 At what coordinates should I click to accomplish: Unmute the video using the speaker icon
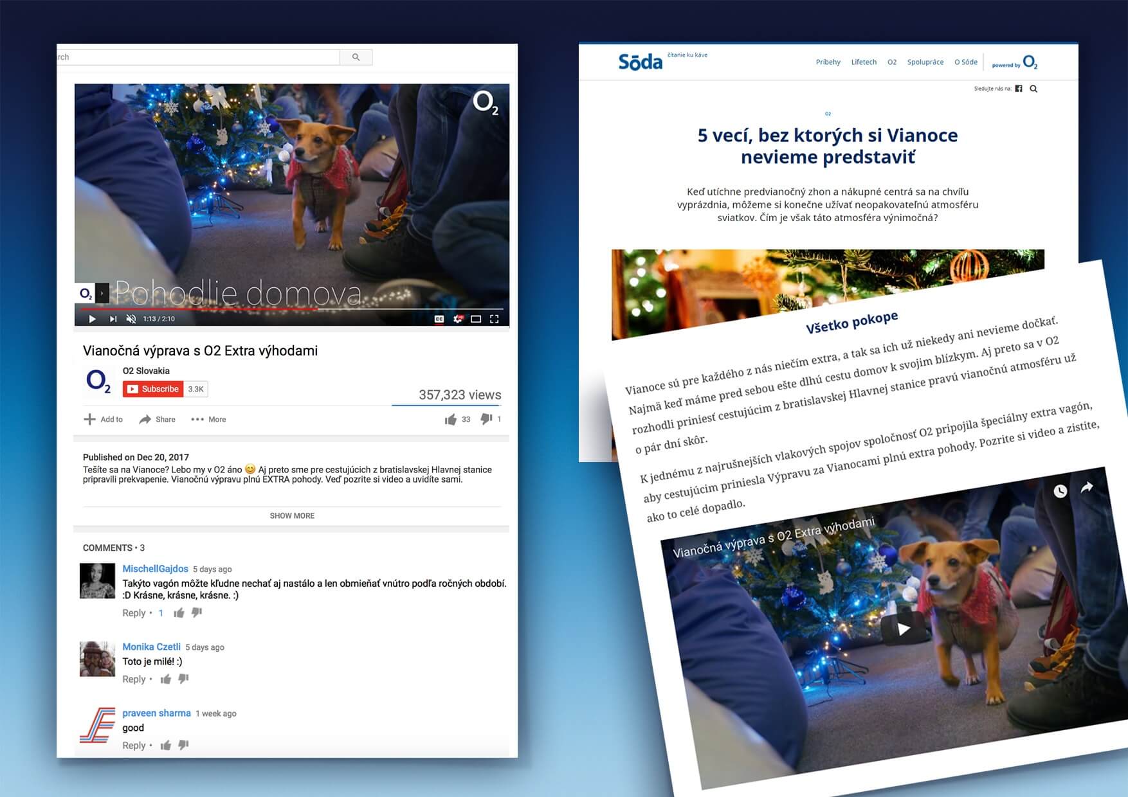131,319
